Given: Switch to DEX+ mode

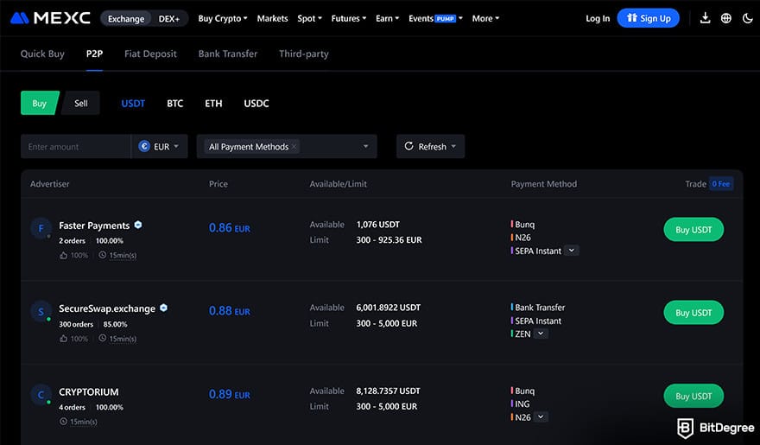Looking at the screenshot, I should click(169, 18).
